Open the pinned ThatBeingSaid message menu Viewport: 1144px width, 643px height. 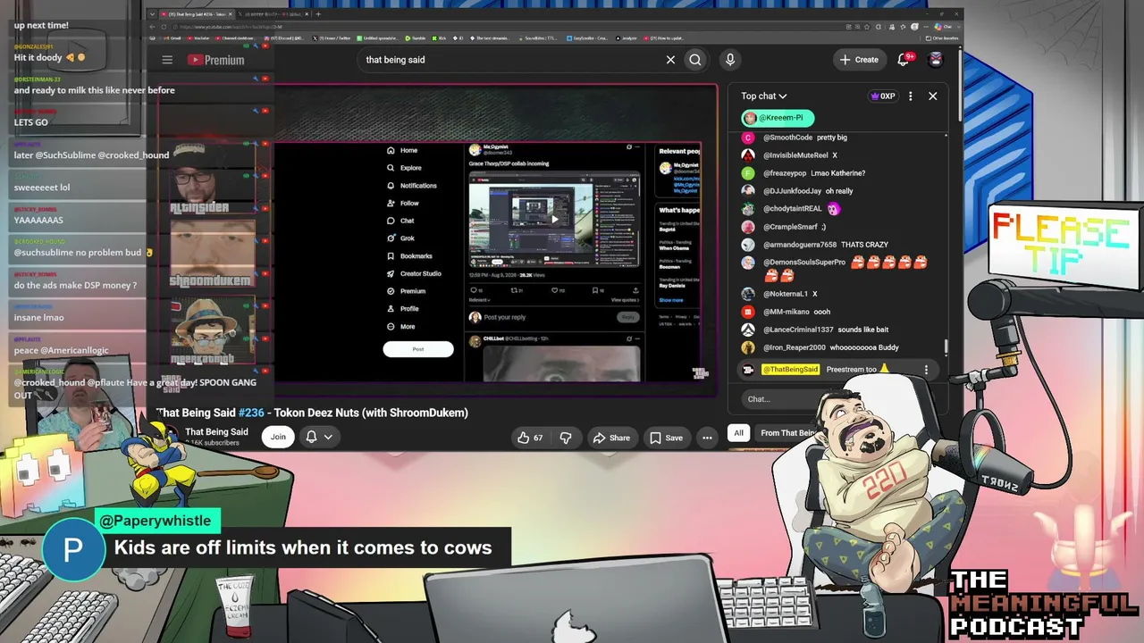pos(926,370)
